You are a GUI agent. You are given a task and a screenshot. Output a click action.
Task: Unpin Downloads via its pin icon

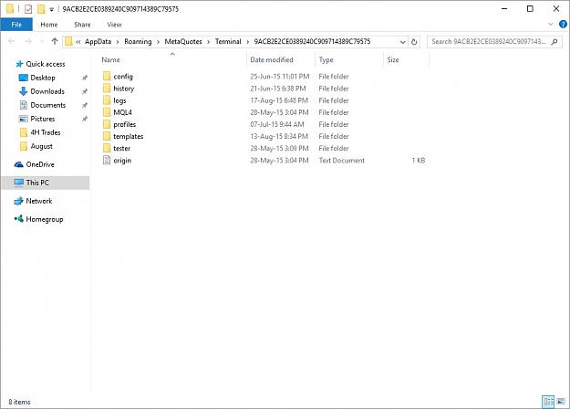coord(84,91)
